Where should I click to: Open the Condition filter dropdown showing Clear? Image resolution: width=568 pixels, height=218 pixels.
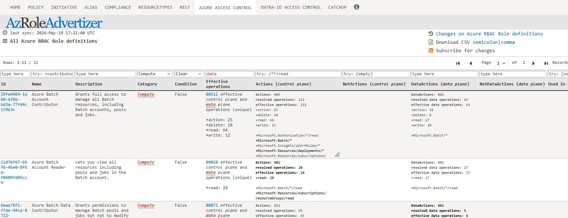click(189, 74)
